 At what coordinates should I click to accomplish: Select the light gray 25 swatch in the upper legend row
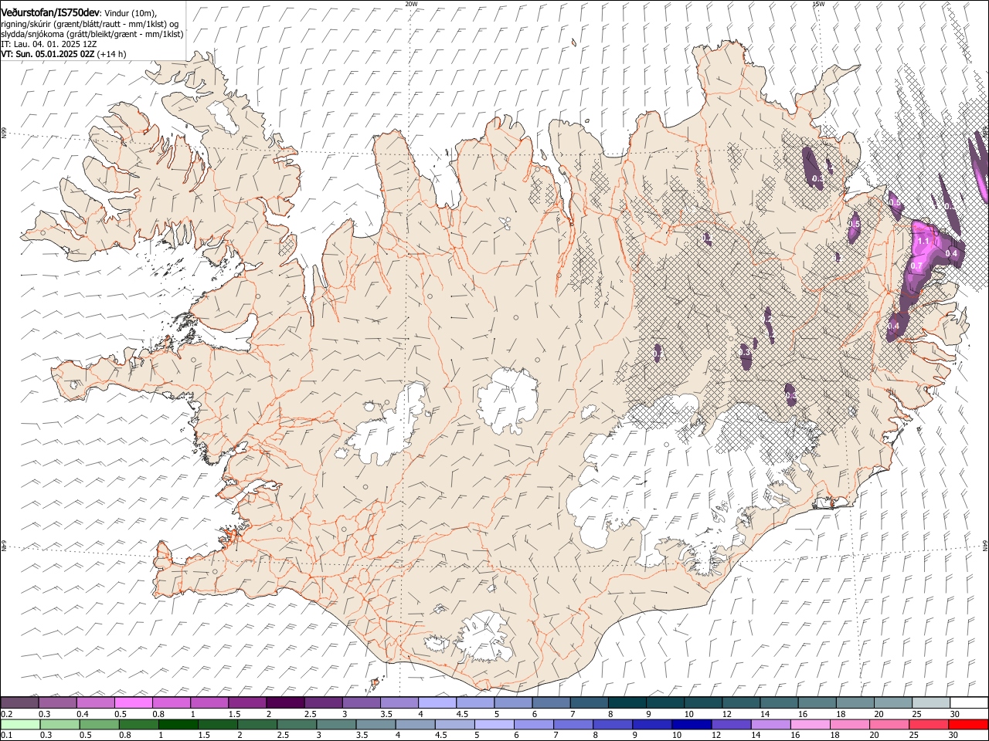pyautogui.click(x=930, y=702)
